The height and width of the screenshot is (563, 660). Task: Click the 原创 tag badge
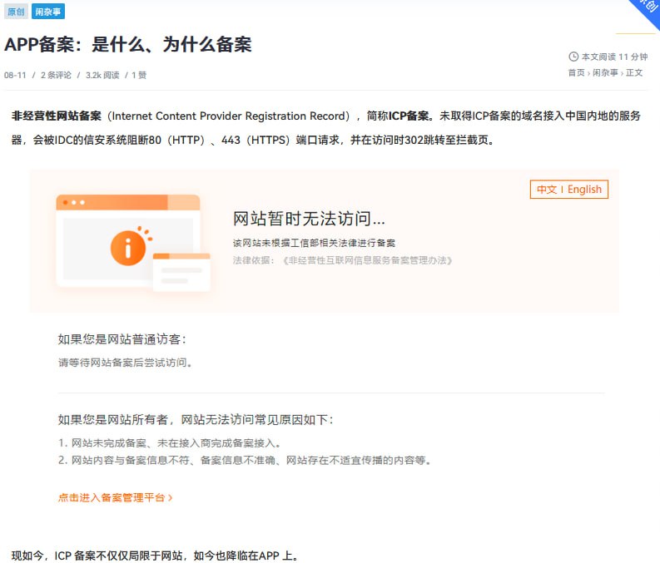tap(16, 12)
